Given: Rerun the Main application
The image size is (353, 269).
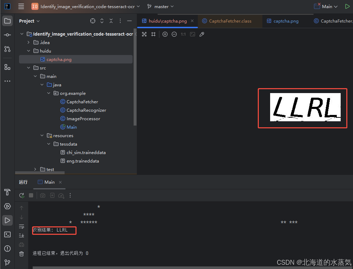Looking at the screenshot, I should point(22,195).
